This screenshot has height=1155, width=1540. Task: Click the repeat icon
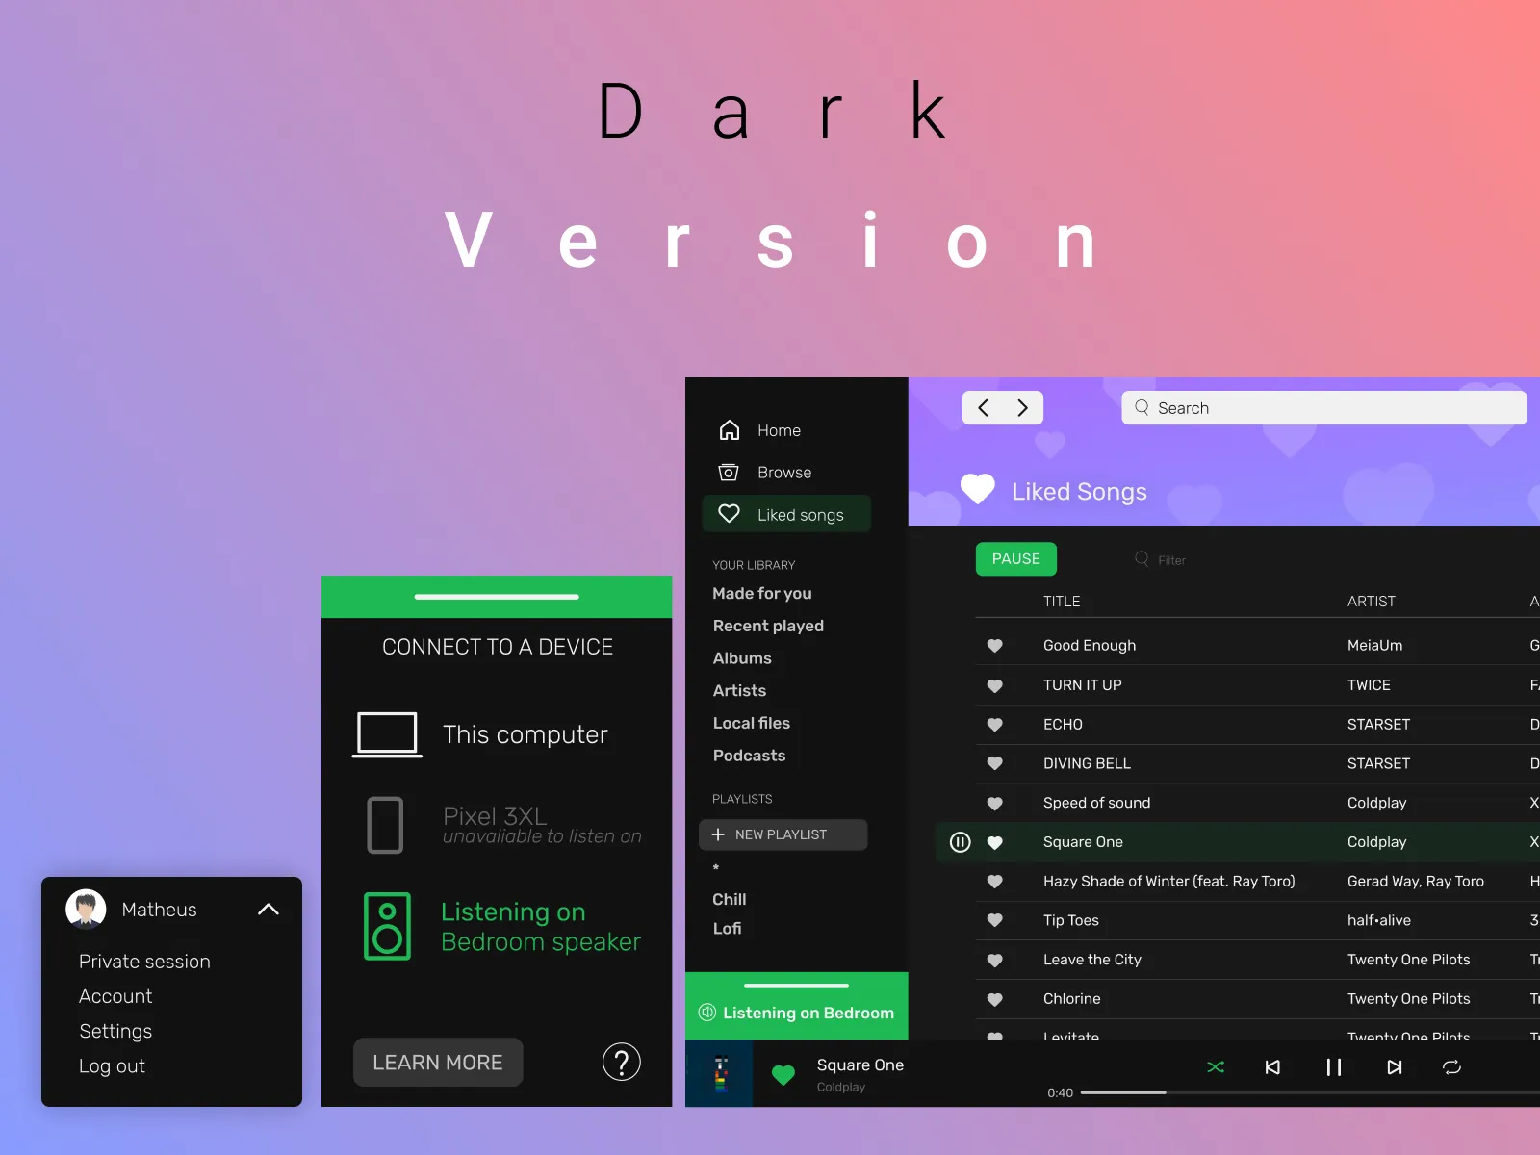[x=1452, y=1066]
